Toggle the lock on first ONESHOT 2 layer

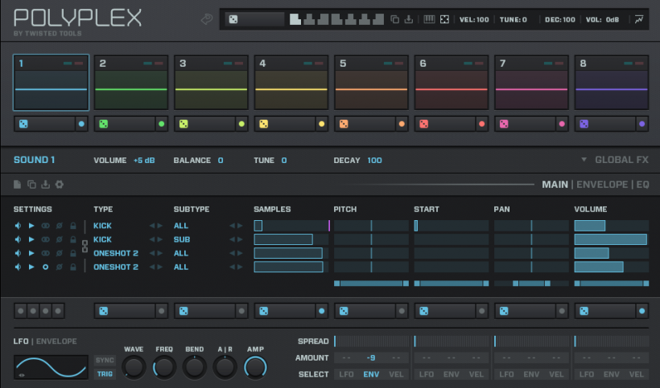click(73, 253)
